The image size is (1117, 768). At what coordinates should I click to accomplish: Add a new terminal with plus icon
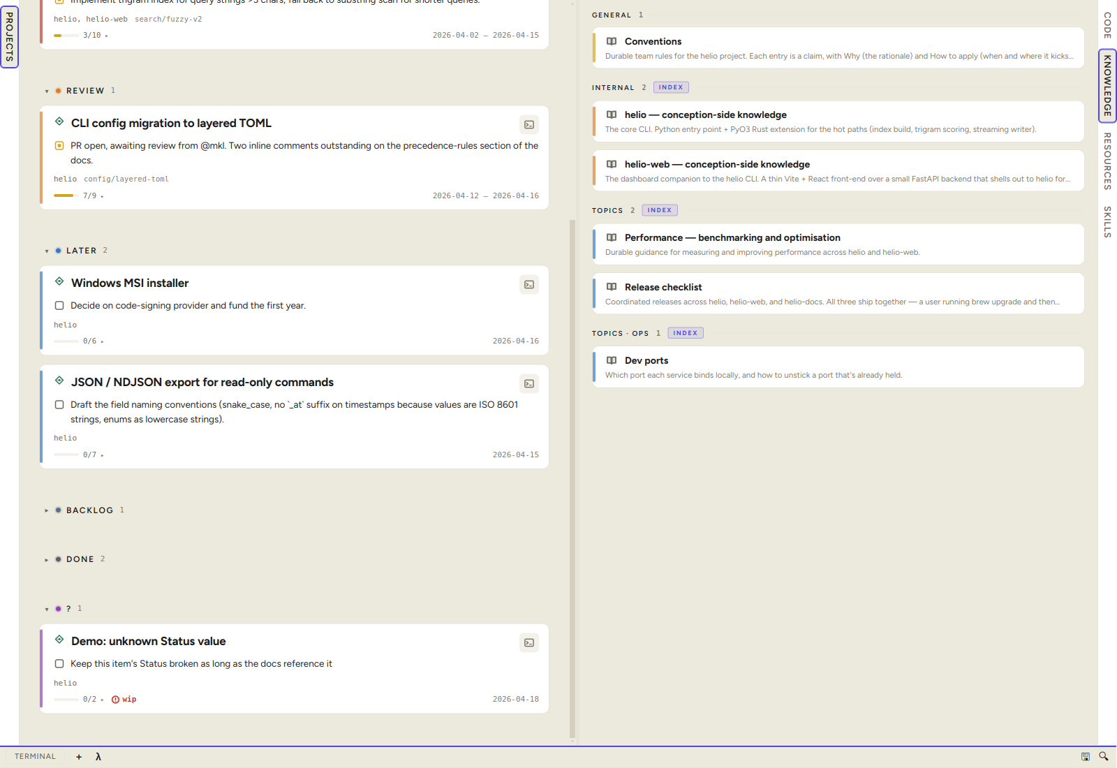(x=79, y=757)
